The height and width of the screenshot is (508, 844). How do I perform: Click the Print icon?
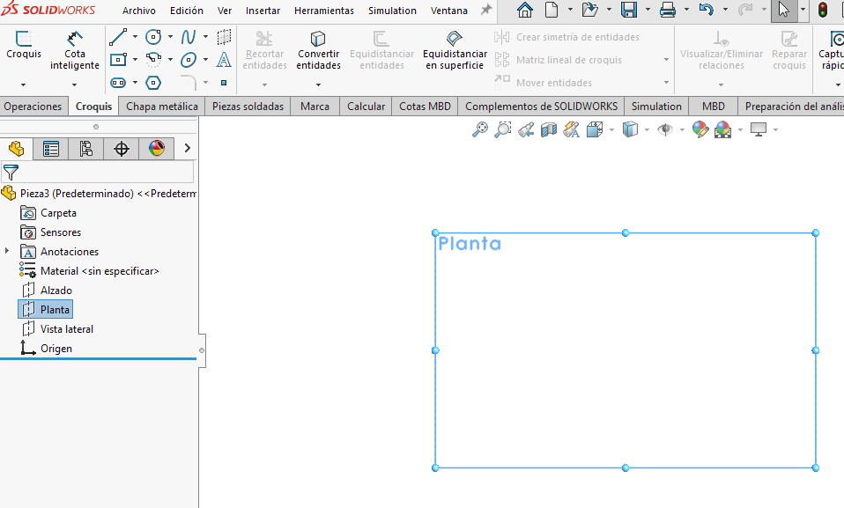[668, 10]
